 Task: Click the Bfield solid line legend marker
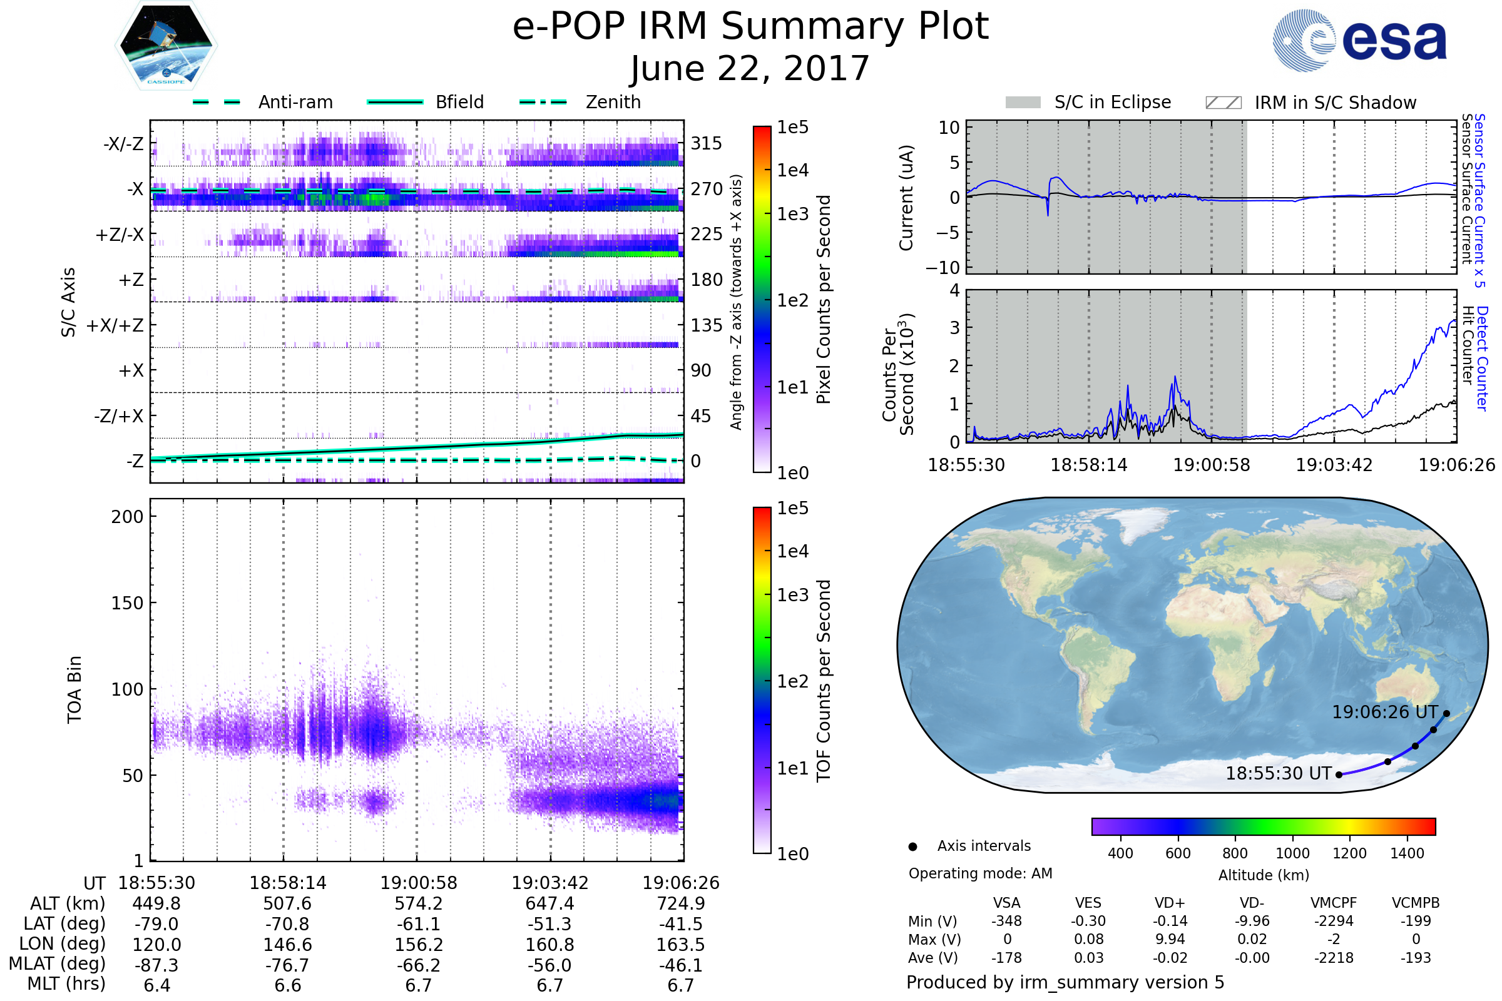click(395, 102)
